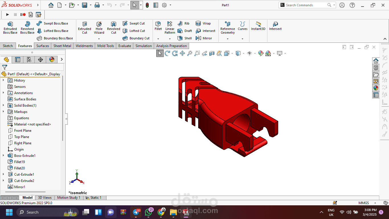Click the Rib feature tool
The image size is (389, 219).
[183, 23]
